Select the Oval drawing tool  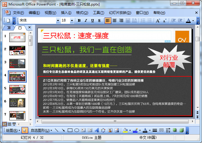click(x=77, y=131)
